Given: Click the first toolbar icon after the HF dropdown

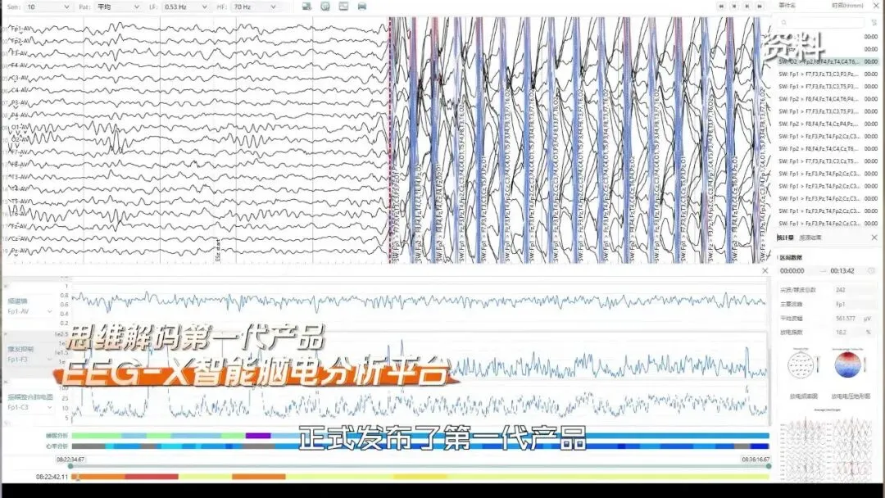Looking at the screenshot, I should [x=306, y=7].
